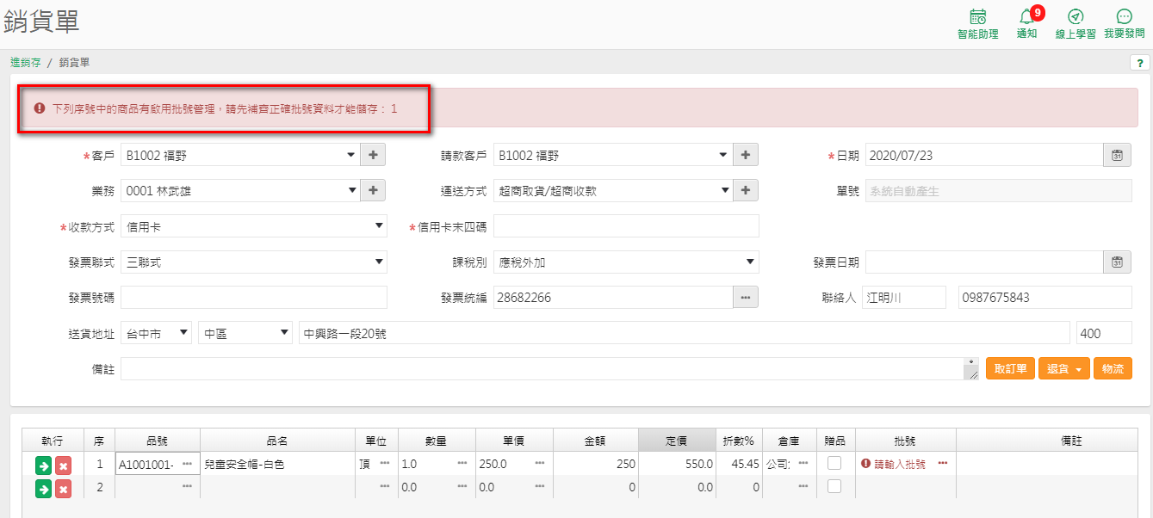Open the city dropdown 台中市
The image size is (1153, 518).
(x=157, y=333)
